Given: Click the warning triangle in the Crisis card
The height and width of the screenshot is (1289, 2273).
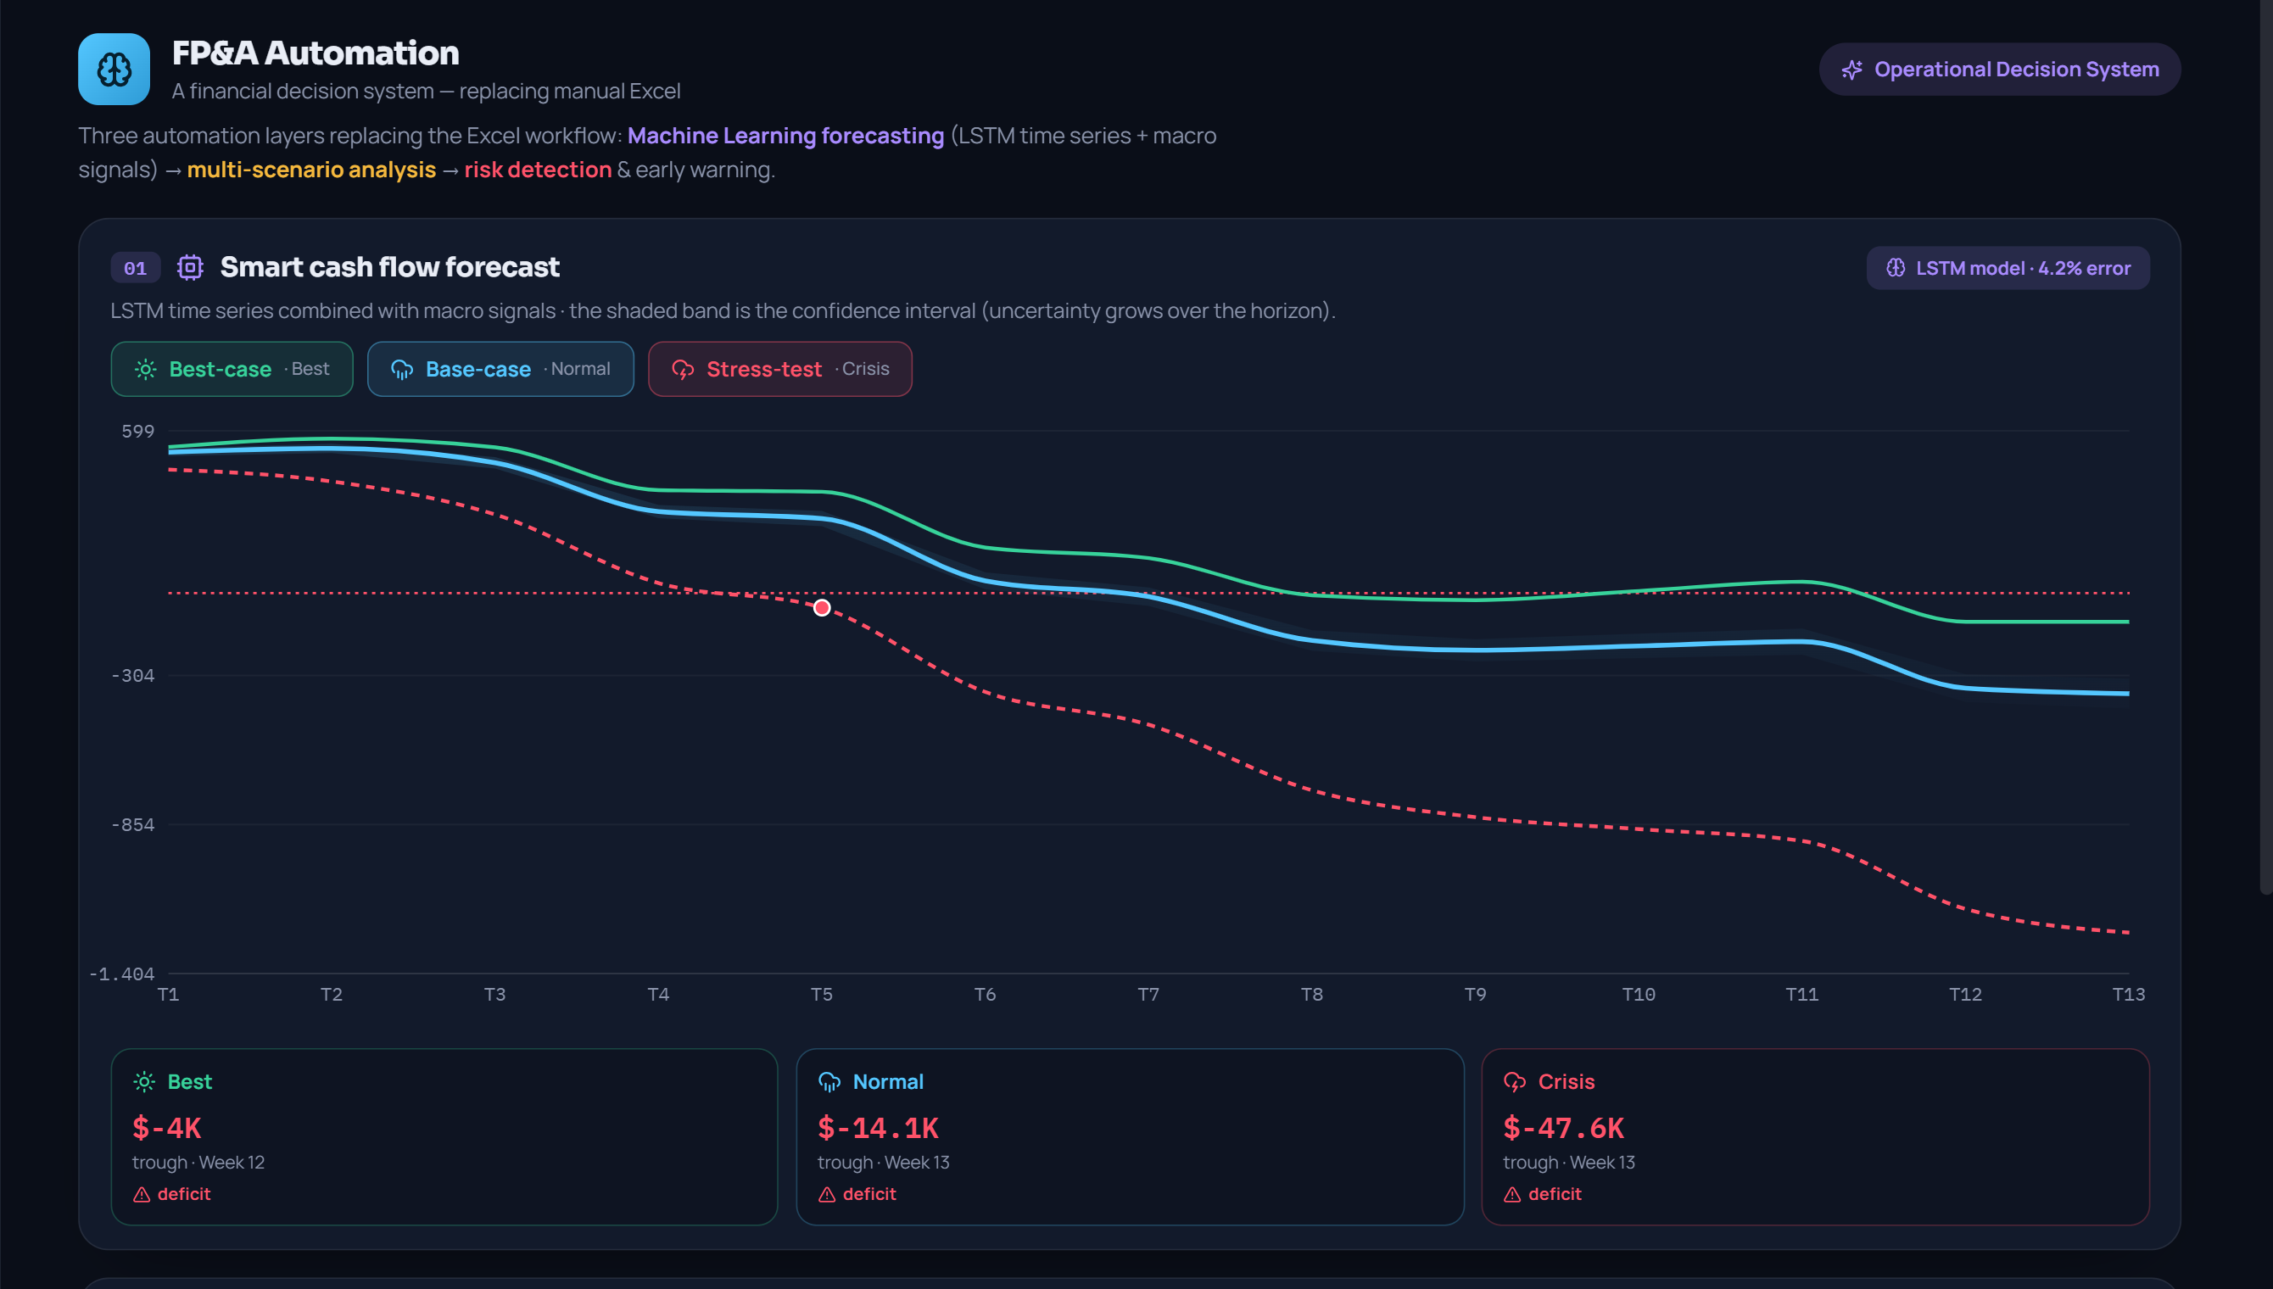Looking at the screenshot, I should 1511,1194.
